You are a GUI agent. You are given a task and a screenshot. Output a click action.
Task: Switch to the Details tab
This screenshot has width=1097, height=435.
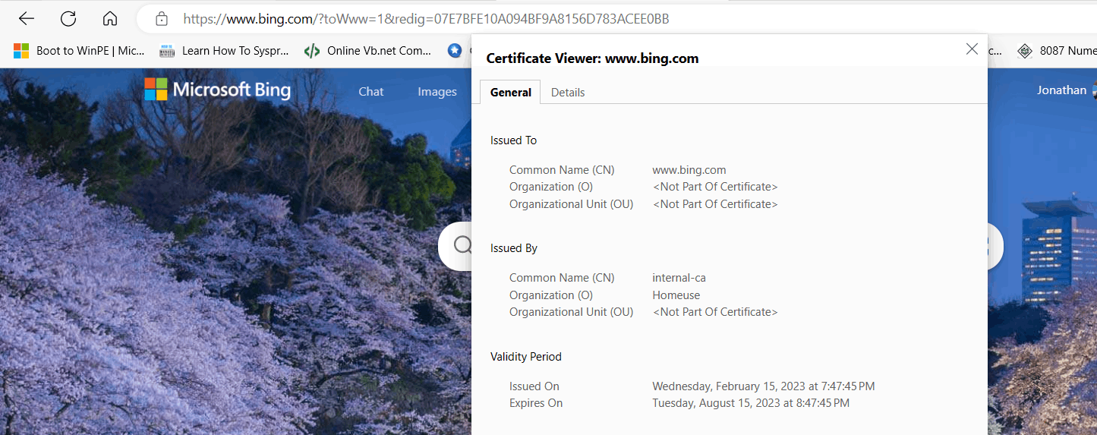pyautogui.click(x=568, y=92)
